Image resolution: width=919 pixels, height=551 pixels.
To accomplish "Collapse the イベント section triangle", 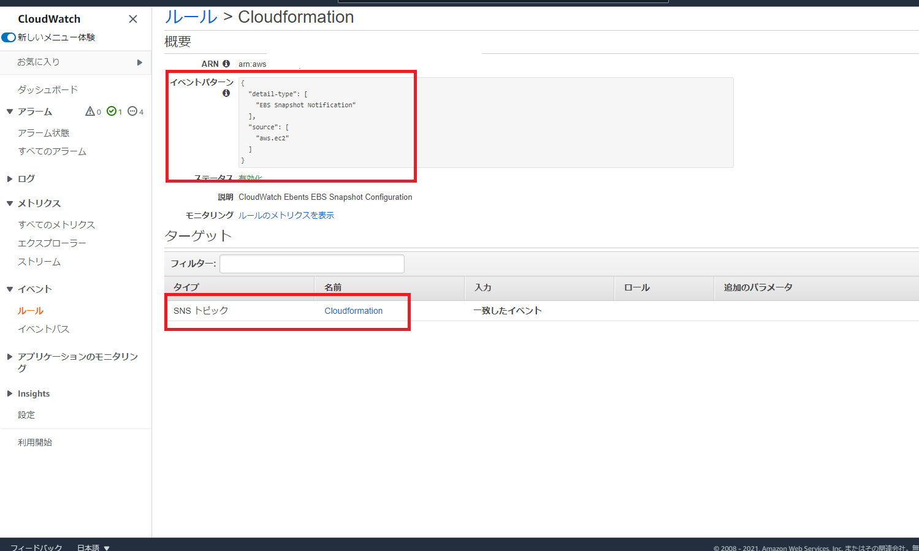I will pos(10,289).
